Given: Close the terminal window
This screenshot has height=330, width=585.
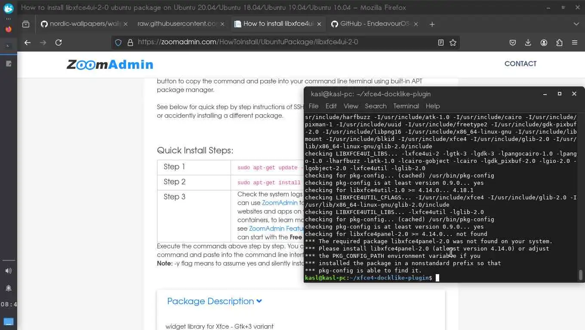Looking at the screenshot, I should [x=574, y=94].
